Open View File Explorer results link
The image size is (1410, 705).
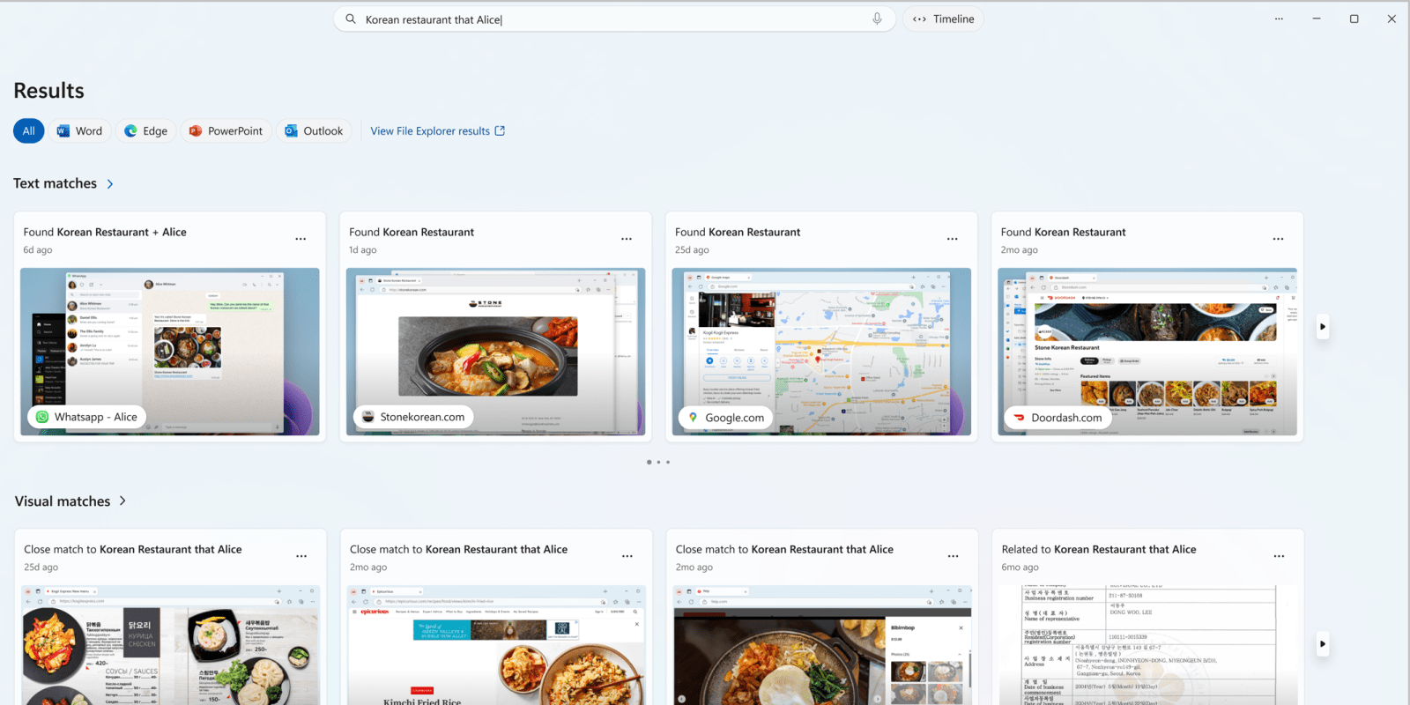click(437, 130)
